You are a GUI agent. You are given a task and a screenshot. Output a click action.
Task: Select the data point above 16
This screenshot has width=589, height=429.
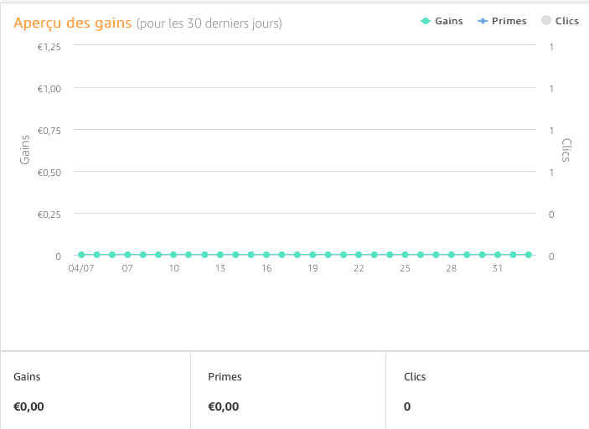click(266, 255)
